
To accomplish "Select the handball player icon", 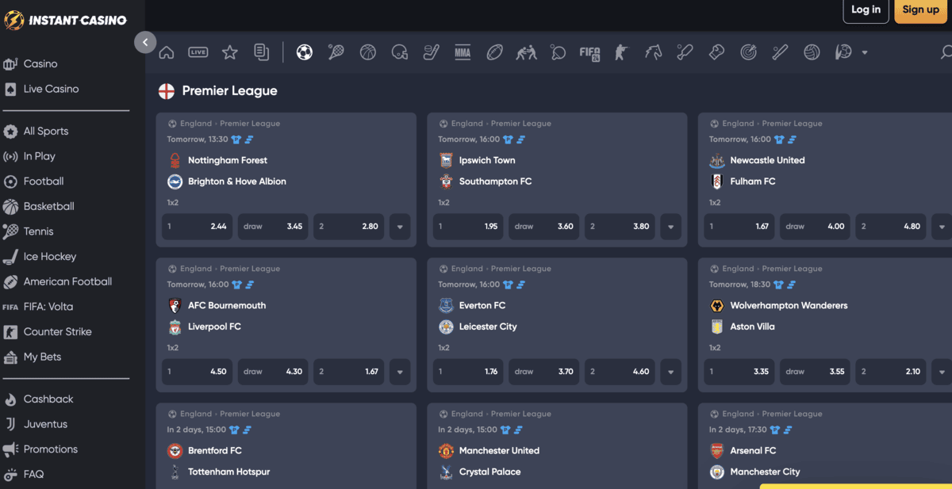I will point(843,52).
